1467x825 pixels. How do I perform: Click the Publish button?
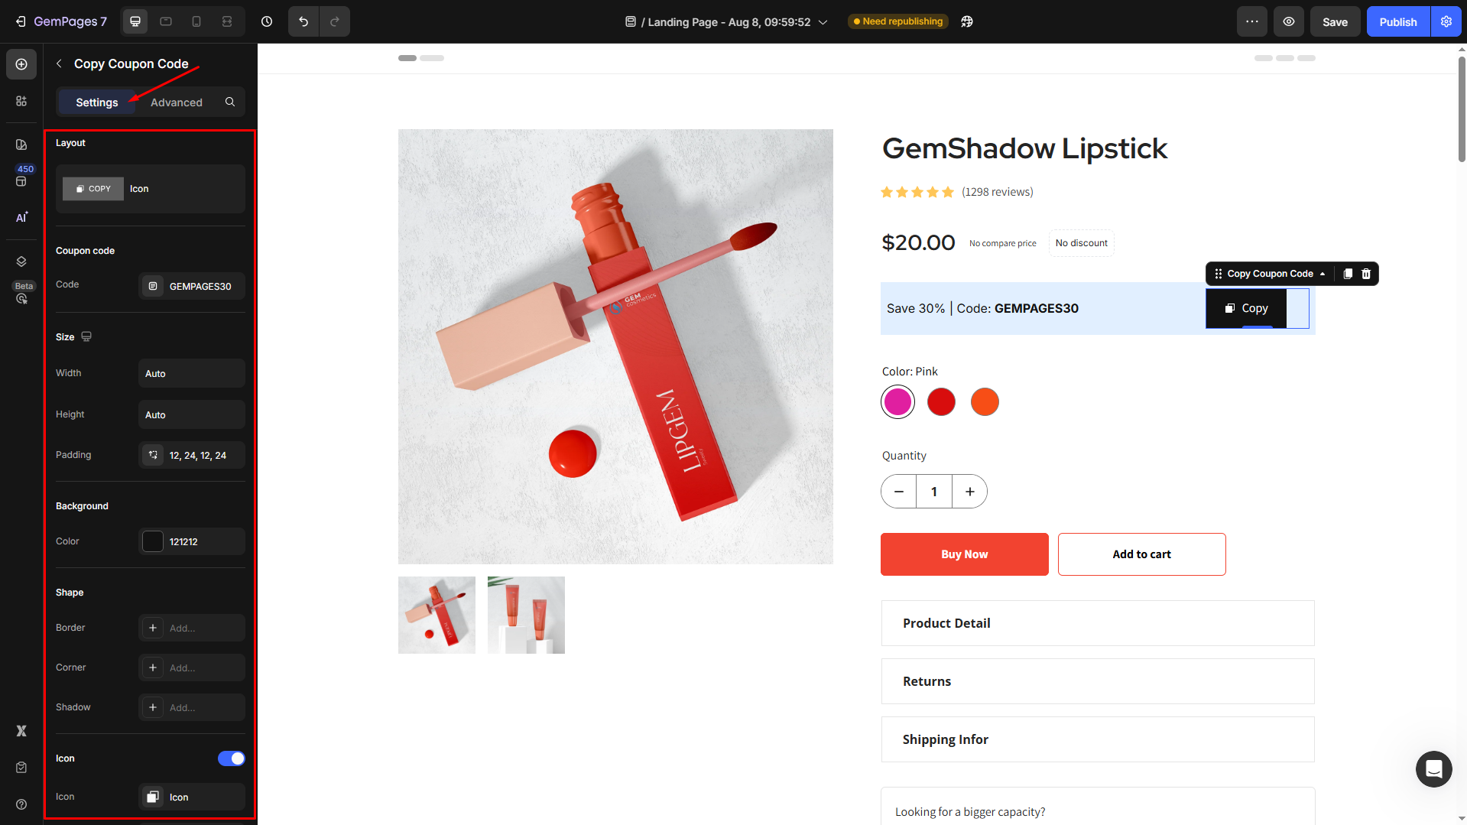click(x=1397, y=21)
